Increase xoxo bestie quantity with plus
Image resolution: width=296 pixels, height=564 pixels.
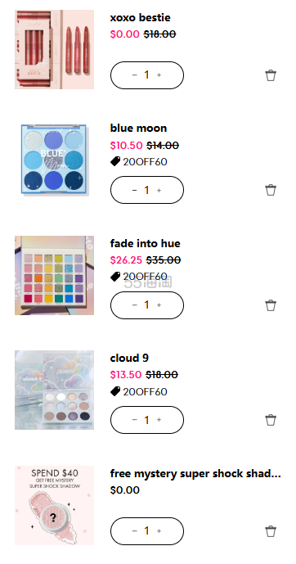pos(159,75)
